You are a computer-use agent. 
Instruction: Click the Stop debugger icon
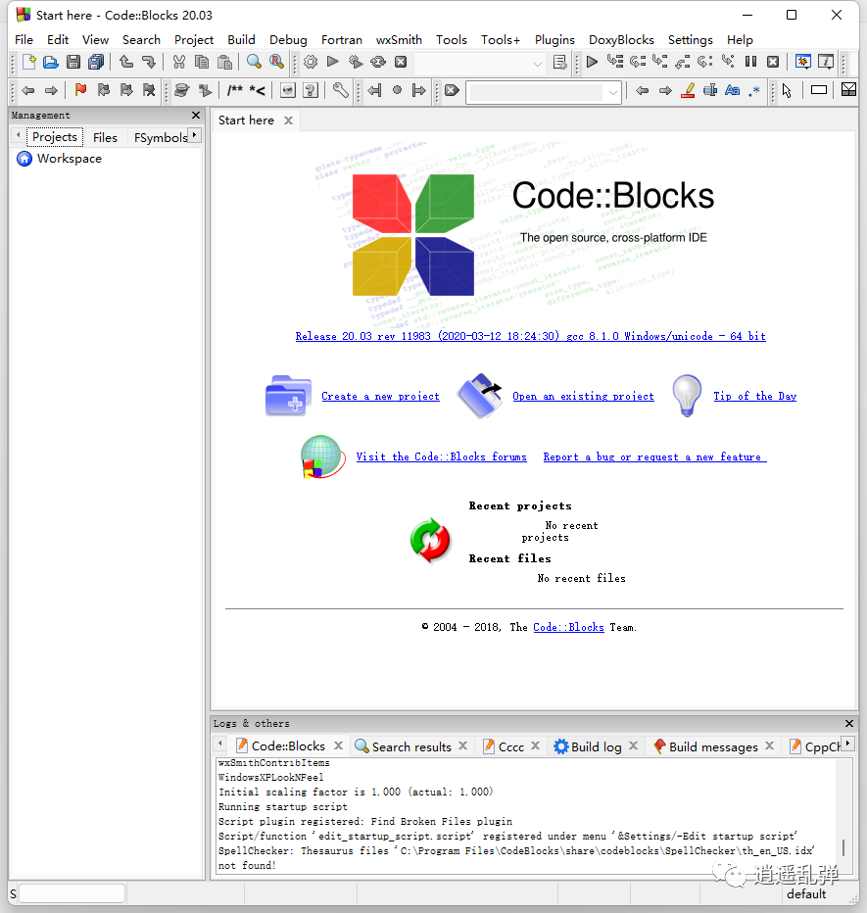click(773, 62)
